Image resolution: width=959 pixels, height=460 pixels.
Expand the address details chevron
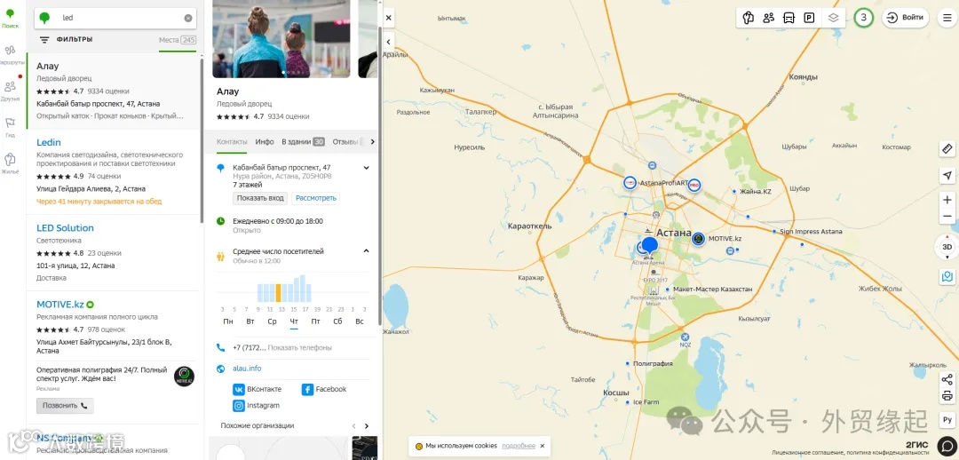tap(367, 168)
